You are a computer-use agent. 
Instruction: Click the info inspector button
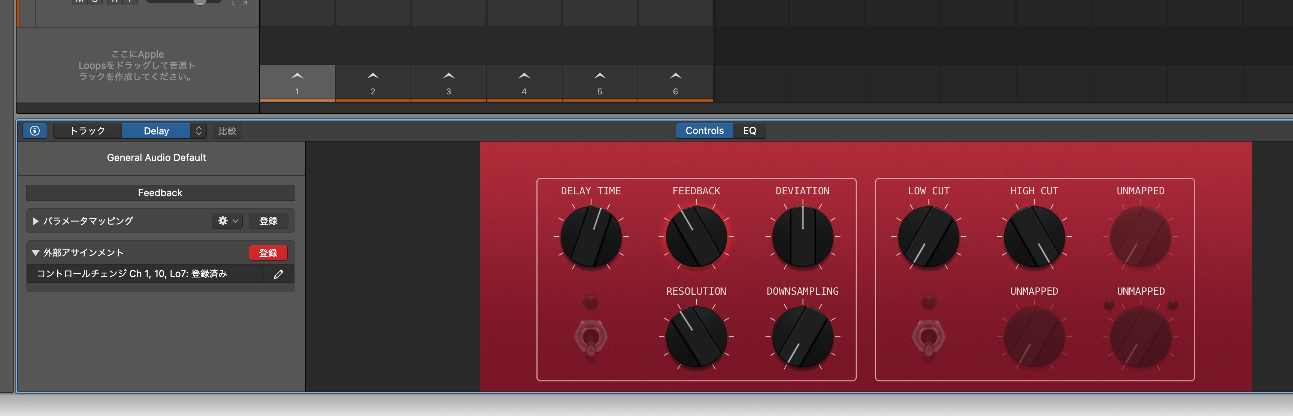(34, 130)
